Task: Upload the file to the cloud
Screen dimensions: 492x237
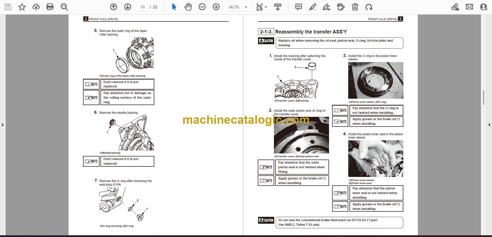Action: (36, 7)
